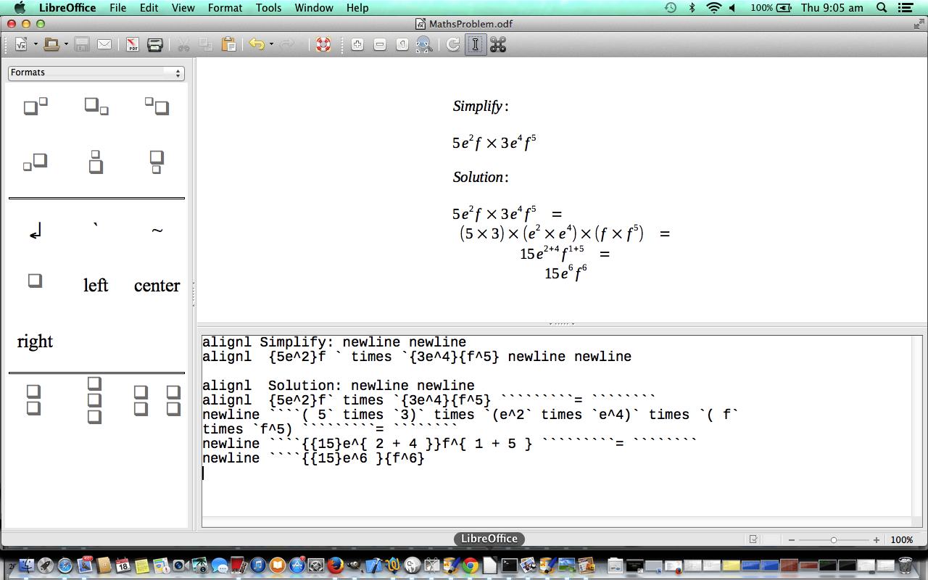Insert tilde gap element
This screenshot has height=580, width=928.
pyautogui.click(x=157, y=231)
